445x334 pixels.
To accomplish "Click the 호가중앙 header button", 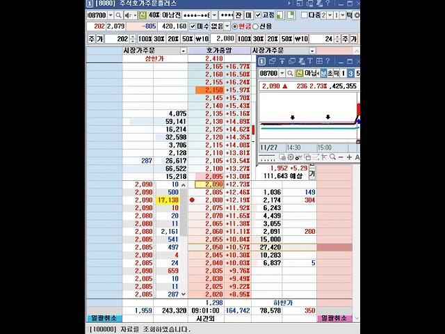I will [219, 51].
